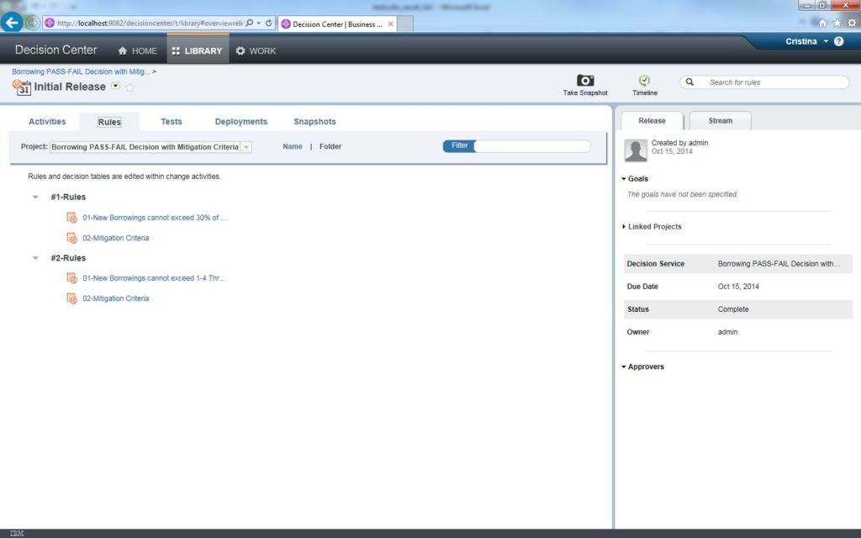861x538 pixels.
Task: Click the Initial Release calendar icon
Action: (x=22, y=87)
